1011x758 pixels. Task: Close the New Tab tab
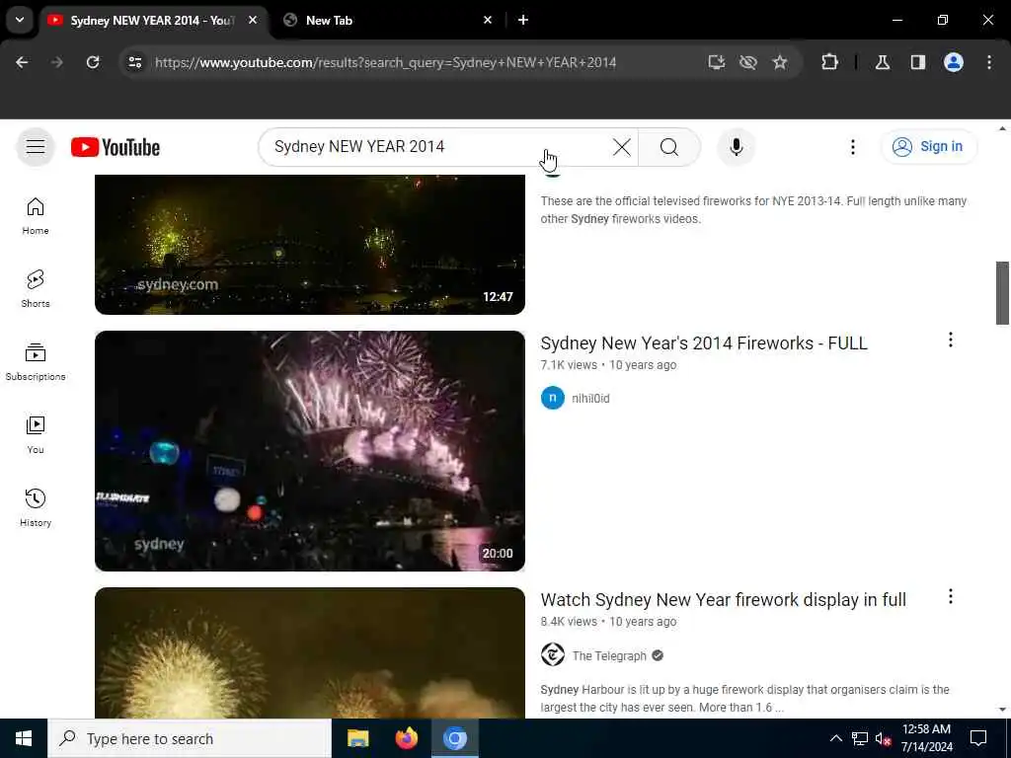(x=488, y=20)
